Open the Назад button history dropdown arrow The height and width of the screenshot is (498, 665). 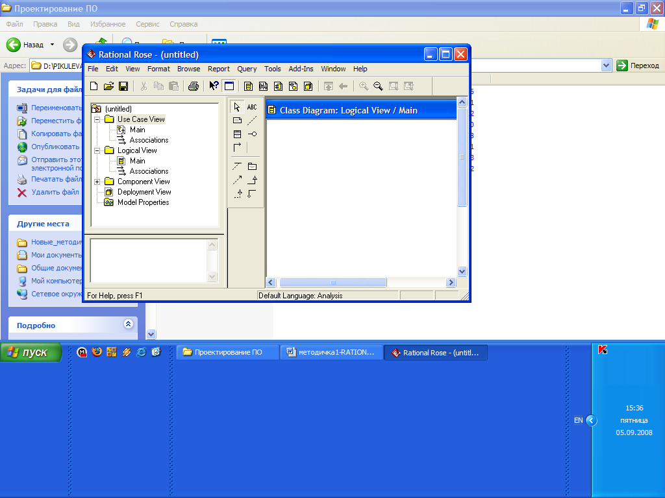(x=52, y=45)
